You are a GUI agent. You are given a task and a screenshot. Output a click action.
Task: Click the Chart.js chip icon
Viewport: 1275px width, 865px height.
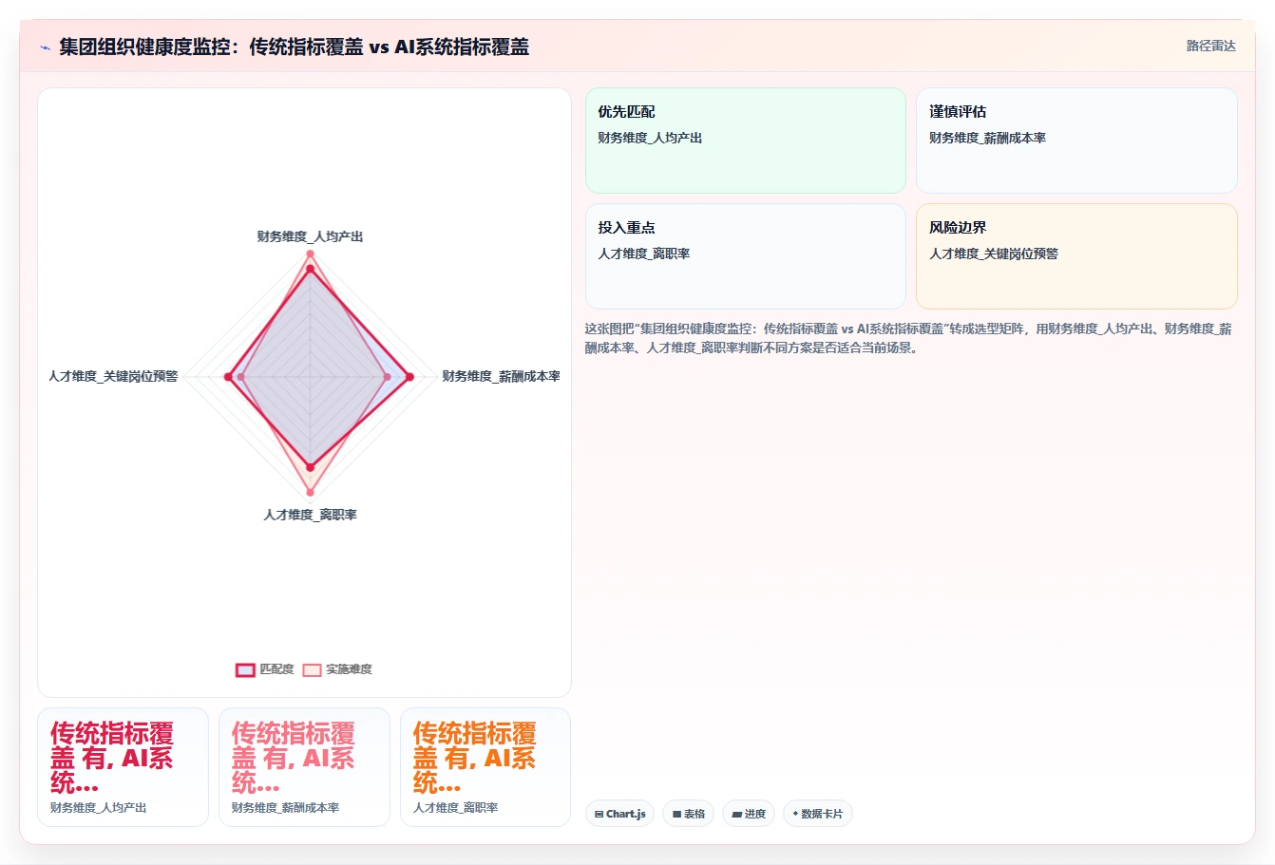point(599,815)
